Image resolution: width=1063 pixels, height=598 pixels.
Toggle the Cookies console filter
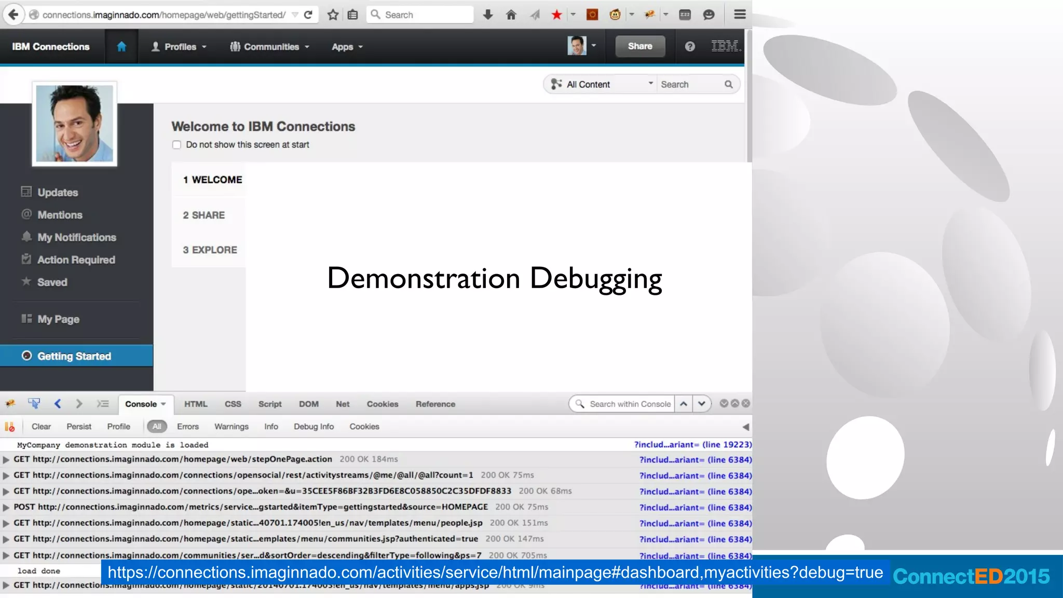(x=364, y=427)
